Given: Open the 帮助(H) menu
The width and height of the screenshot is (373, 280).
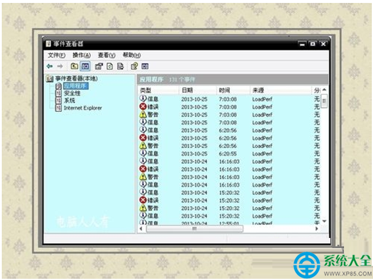Looking at the screenshot, I should 131,55.
